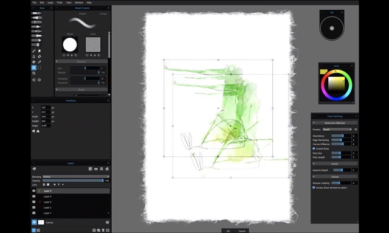Viewport: 389px width, 233px height.
Task: Click Cancel to discard the transform
Action: pos(242,231)
